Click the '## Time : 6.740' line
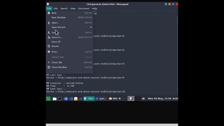Viewport: 224px width, 126px height. click(60, 86)
